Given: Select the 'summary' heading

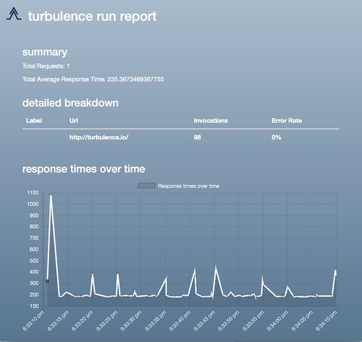Looking at the screenshot, I should pos(45,52).
